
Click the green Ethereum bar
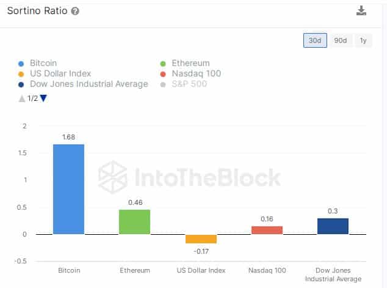[134, 221]
